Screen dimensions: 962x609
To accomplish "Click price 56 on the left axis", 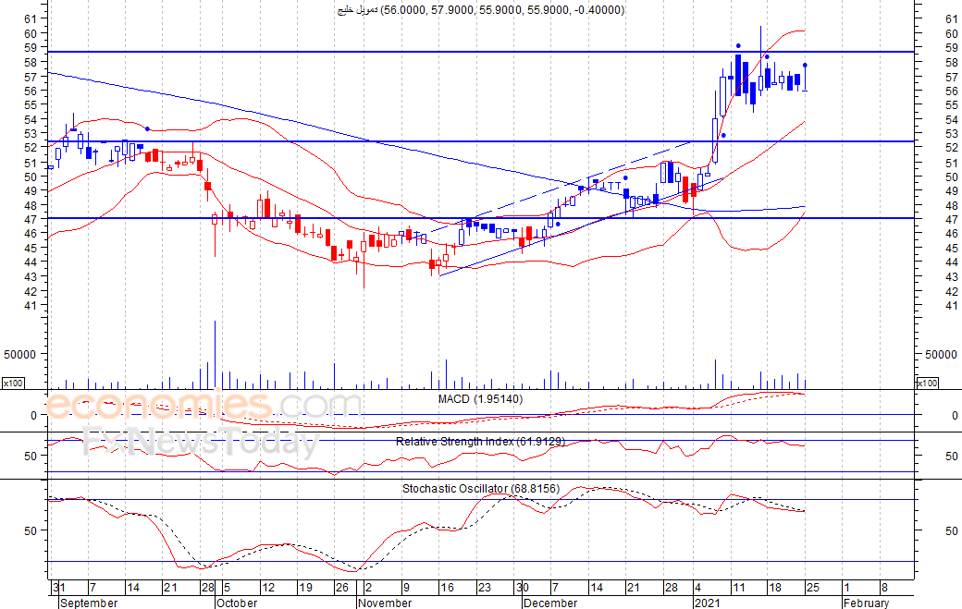I will pos(31,90).
